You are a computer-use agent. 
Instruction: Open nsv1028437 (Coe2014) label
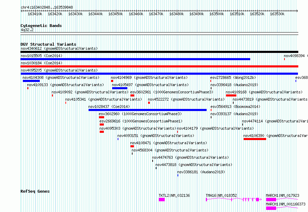[x=109, y=107]
